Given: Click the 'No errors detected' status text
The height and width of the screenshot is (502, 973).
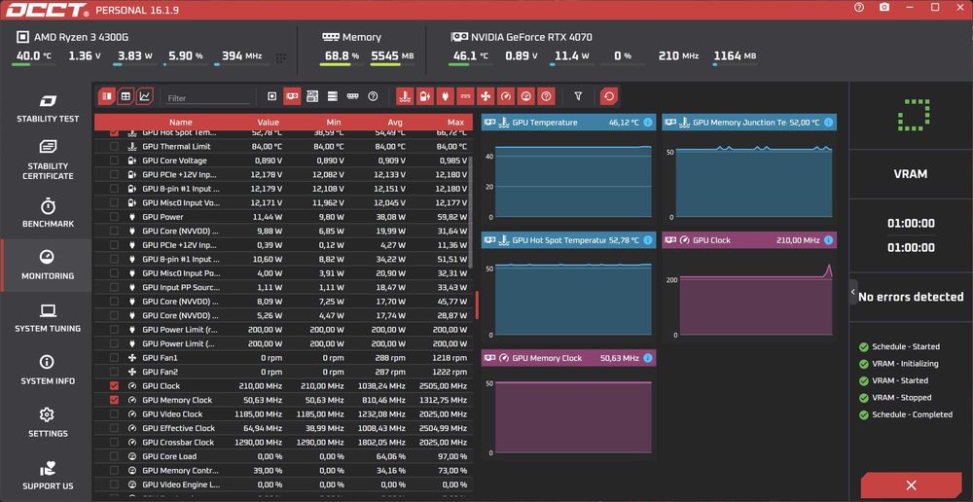Looking at the screenshot, I should pos(911,297).
